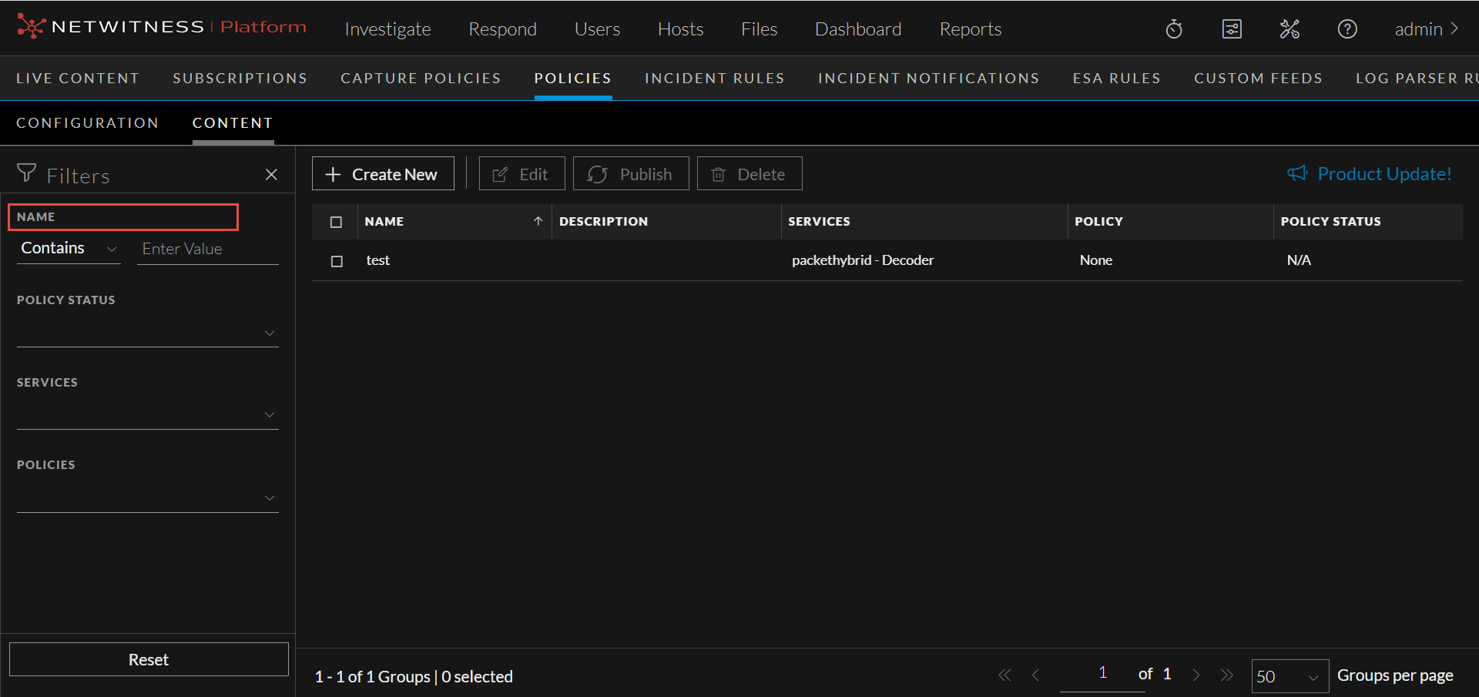Toggle the sort arrow on the NAME column
The width and height of the screenshot is (1479, 697).
pyautogui.click(x=538, y=221)
